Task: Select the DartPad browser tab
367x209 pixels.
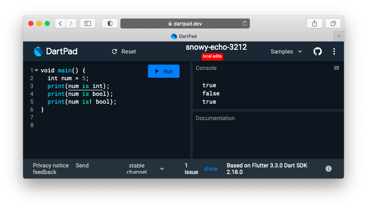Action: point(183,36)
